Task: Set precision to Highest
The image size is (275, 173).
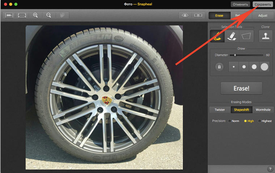Action: tap(265, 121)
